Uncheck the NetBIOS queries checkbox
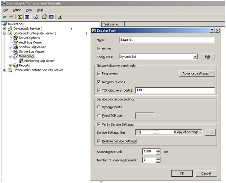 [99, 82]
